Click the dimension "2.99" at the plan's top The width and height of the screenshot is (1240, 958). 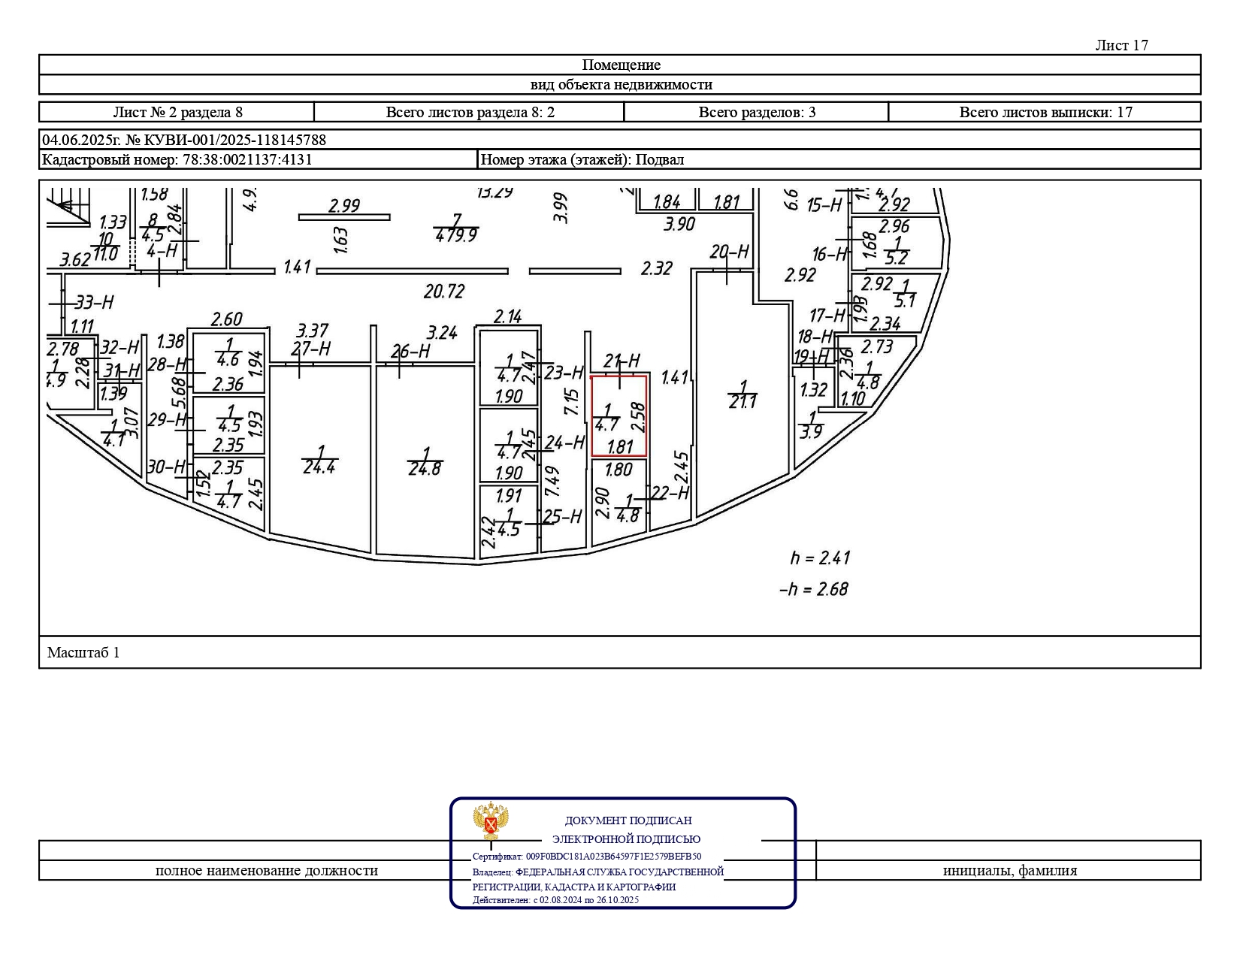click(x=344, y=205)
